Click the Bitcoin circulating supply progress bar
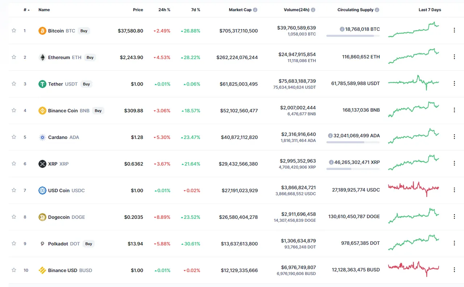 (x=353, y=36)
